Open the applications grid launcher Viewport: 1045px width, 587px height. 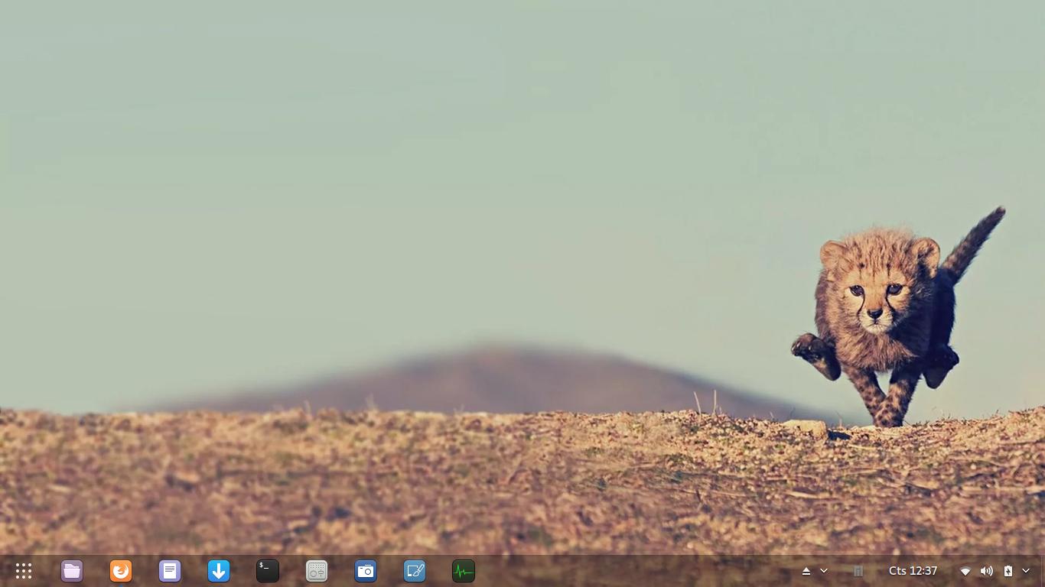tap(24, 571)
